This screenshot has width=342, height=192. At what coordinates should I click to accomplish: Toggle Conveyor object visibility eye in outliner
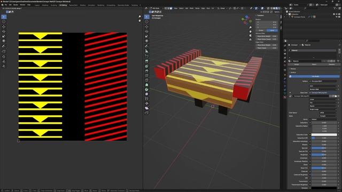click(x=337, y=17)
